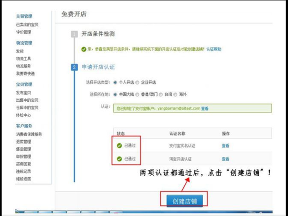Image resolution: width=288 pixels, height=216 pixels.
Task: Click step 1 number badge 开店条件检测
Action: click(x=74, y=34)
